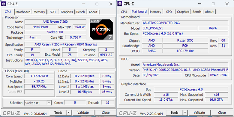234x117 pixels.
Task: Click the Specification field with Radeon 780M Graphics
Action: click(x=69, y=44)
